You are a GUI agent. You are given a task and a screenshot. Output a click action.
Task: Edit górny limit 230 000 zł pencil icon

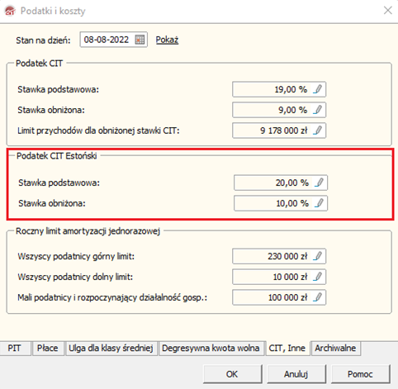[318, 256]
